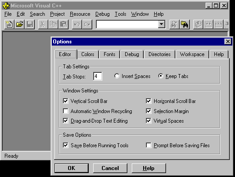Click the Redo arrow icon
The width and height of the screenshot is (235, 177).
(x=87, y=25)
